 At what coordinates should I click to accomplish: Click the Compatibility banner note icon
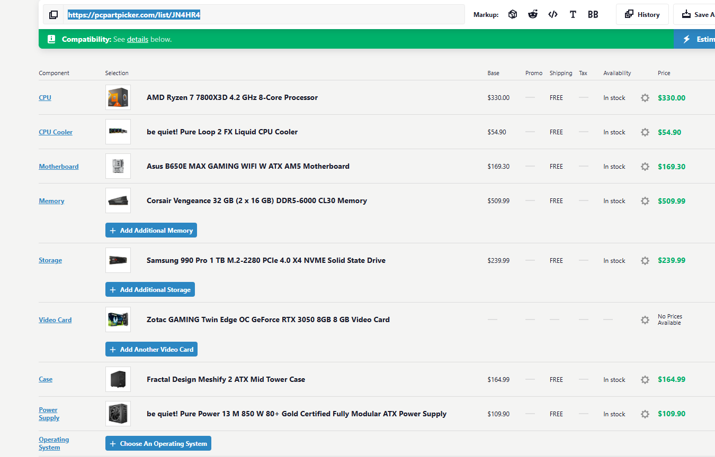51,39
